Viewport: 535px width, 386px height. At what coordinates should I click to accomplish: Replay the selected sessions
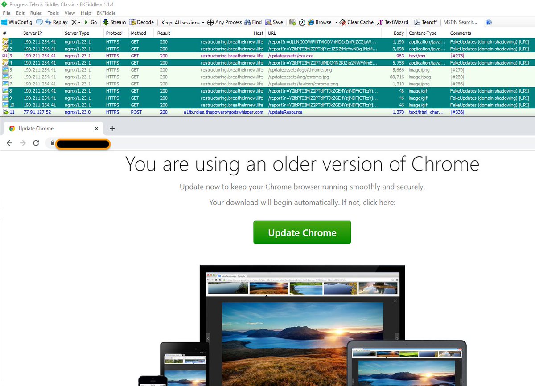(x=56, y=22)
